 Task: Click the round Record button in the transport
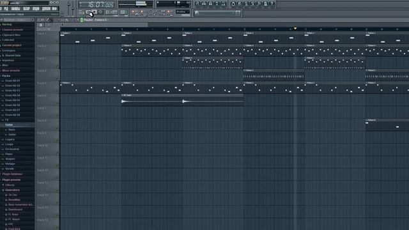(101, 12)
